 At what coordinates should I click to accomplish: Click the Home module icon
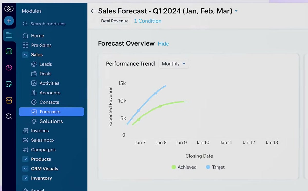pos(25,36)
